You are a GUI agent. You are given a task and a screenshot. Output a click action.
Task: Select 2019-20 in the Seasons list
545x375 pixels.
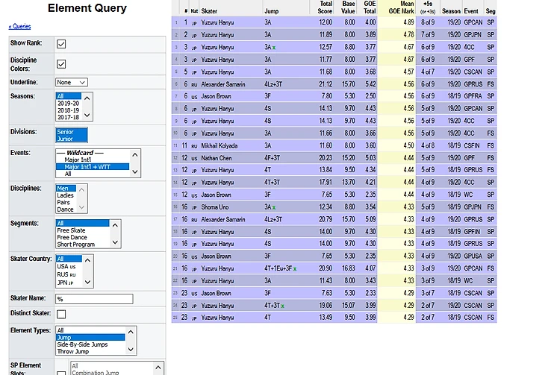67,103
